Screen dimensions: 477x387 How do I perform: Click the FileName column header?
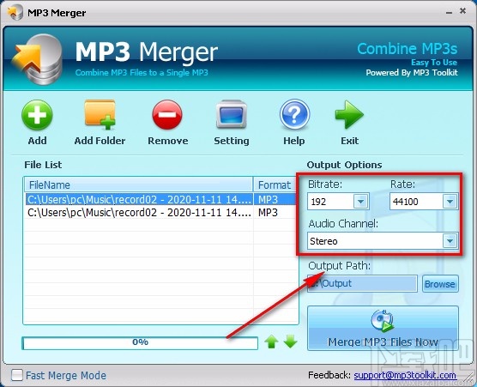point(138,184)
